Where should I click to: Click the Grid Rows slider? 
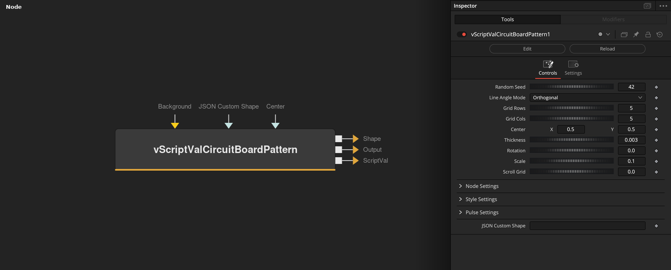pyautogui.click(x=572, y=108)
